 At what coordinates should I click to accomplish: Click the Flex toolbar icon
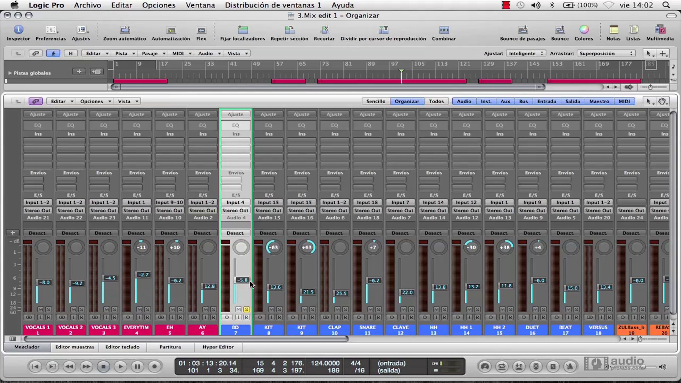(201, 30)
